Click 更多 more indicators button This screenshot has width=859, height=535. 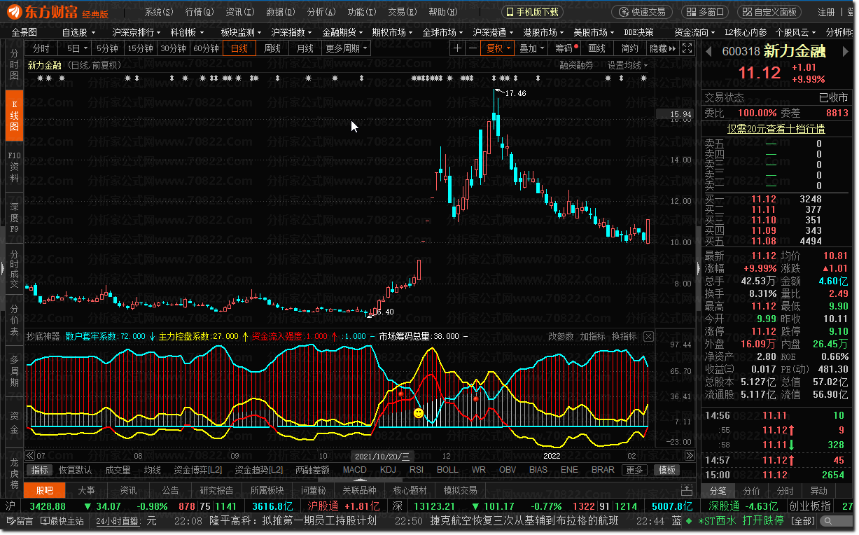tap(634, 470)
